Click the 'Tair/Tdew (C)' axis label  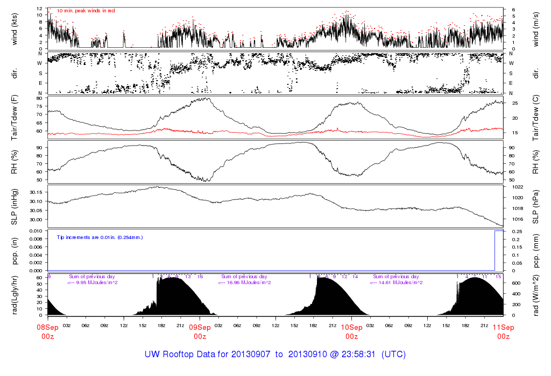tap(535, 118)
